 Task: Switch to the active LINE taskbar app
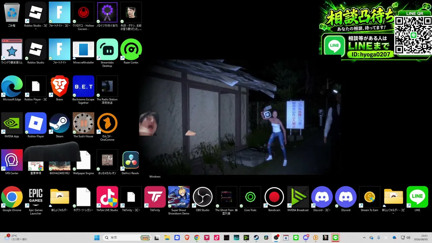tap(335, 238)
